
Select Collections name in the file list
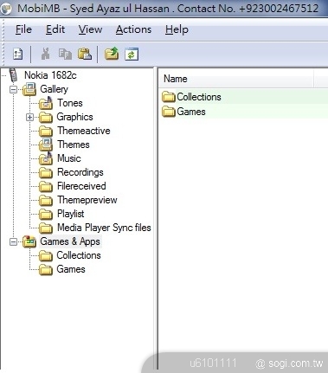pos(199,97)
